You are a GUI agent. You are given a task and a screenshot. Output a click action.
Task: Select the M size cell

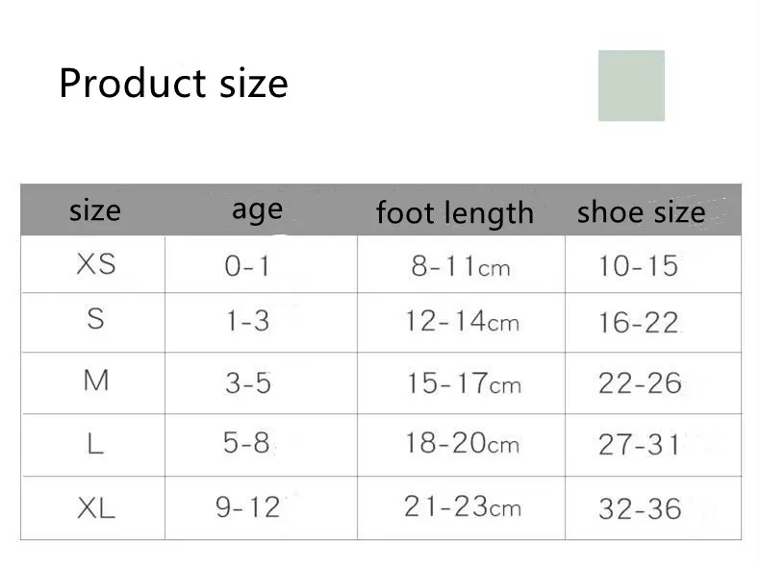[93, 383]
